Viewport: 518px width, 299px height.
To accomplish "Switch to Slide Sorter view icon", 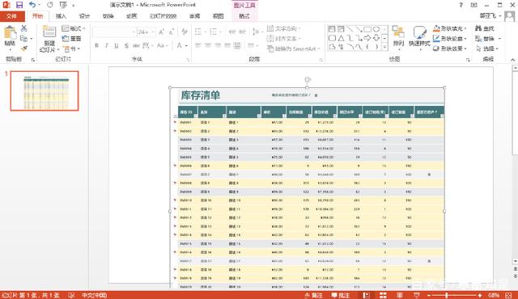I will 383,295.
